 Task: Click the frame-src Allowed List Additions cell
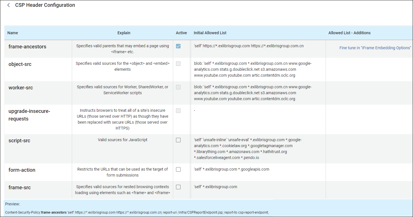tap(369, 190)
